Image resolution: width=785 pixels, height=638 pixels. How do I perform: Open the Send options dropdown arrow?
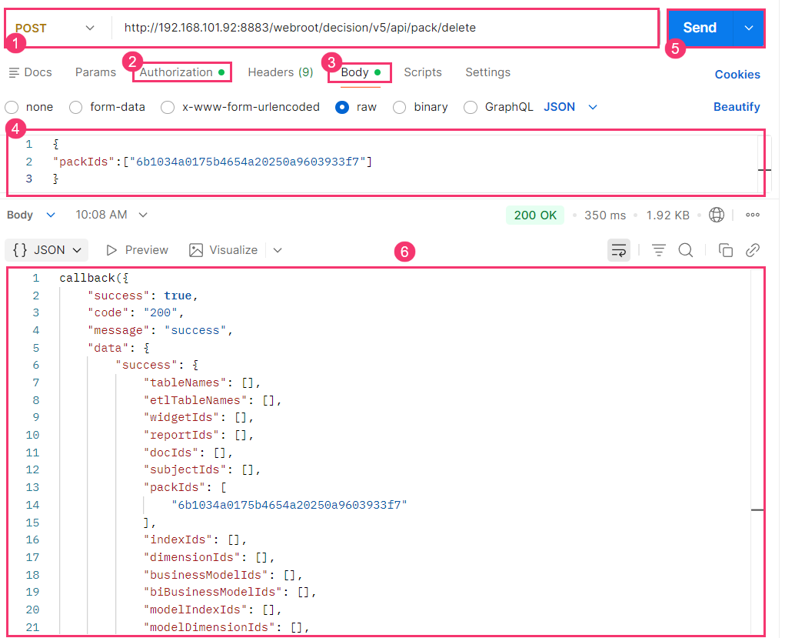(748, 28)
